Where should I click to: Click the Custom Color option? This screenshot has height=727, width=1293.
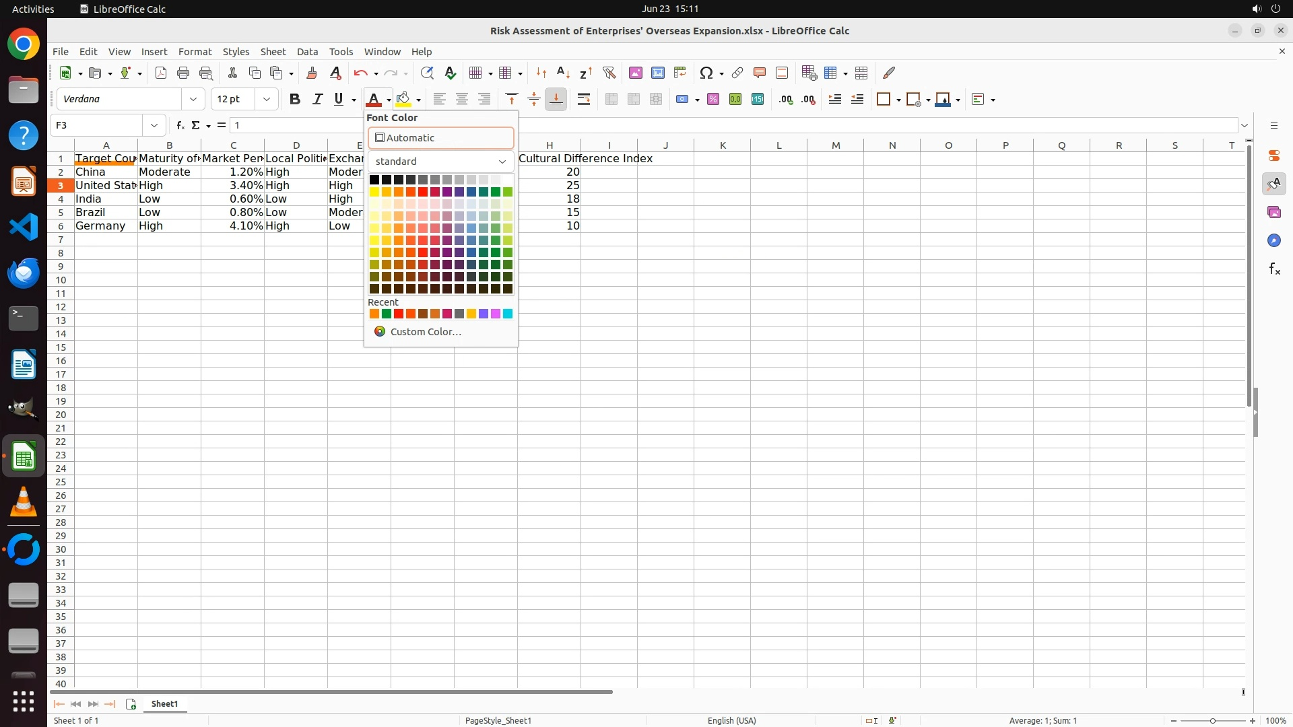[425, 332]
